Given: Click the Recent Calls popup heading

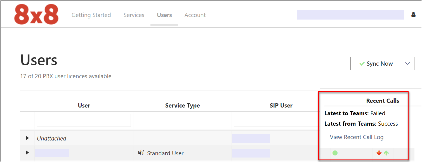Looking at the screenshot, I should click(383, 101).
